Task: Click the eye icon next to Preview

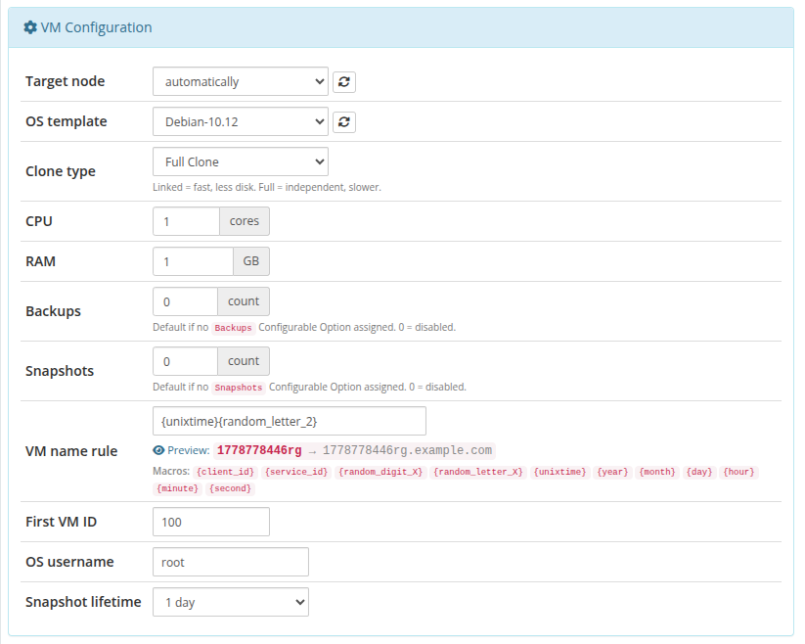Action: (158, 450)
